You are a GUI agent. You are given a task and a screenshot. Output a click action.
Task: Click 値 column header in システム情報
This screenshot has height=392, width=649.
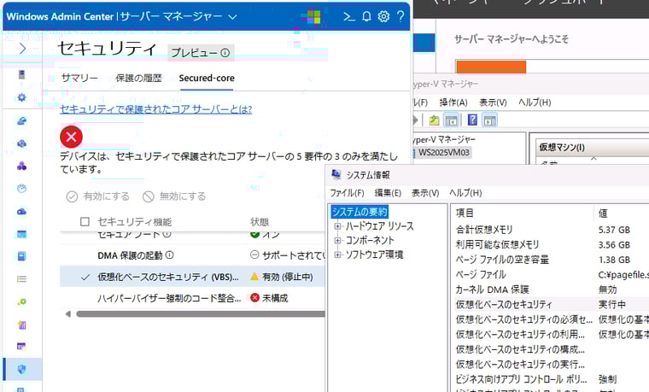[603, 213]
